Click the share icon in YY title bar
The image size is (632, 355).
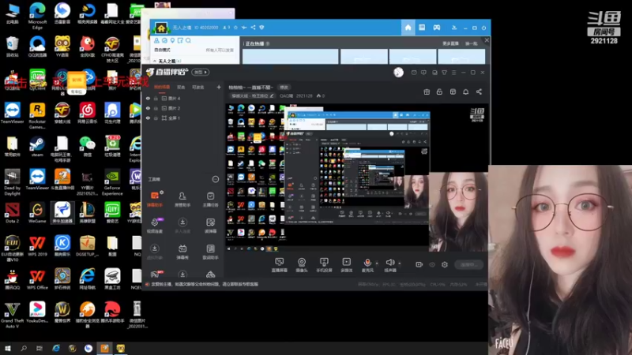click(x=253, y=28)
